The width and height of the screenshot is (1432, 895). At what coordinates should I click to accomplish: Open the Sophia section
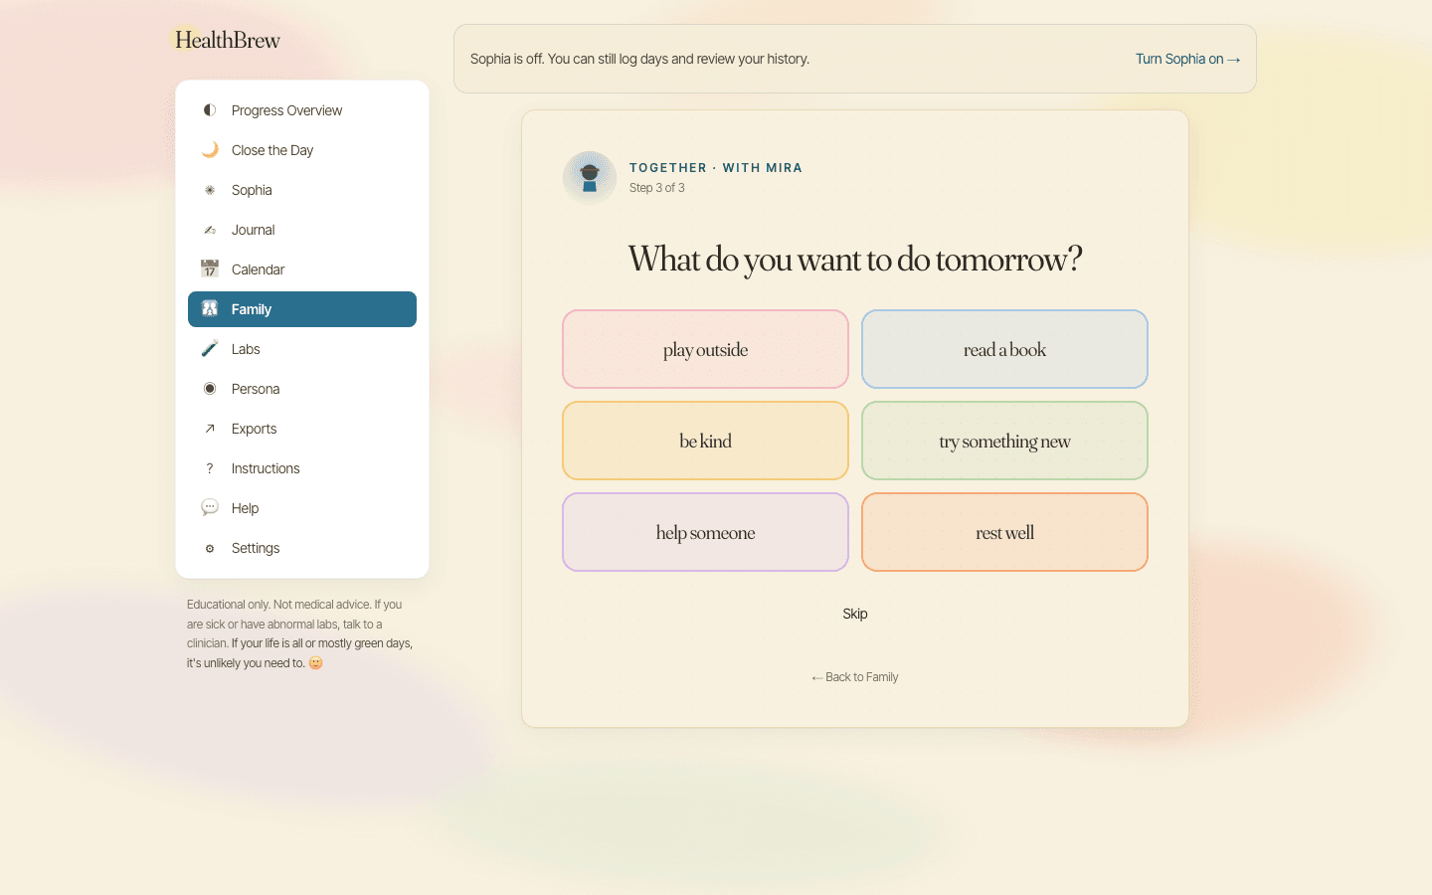[302, 190]
